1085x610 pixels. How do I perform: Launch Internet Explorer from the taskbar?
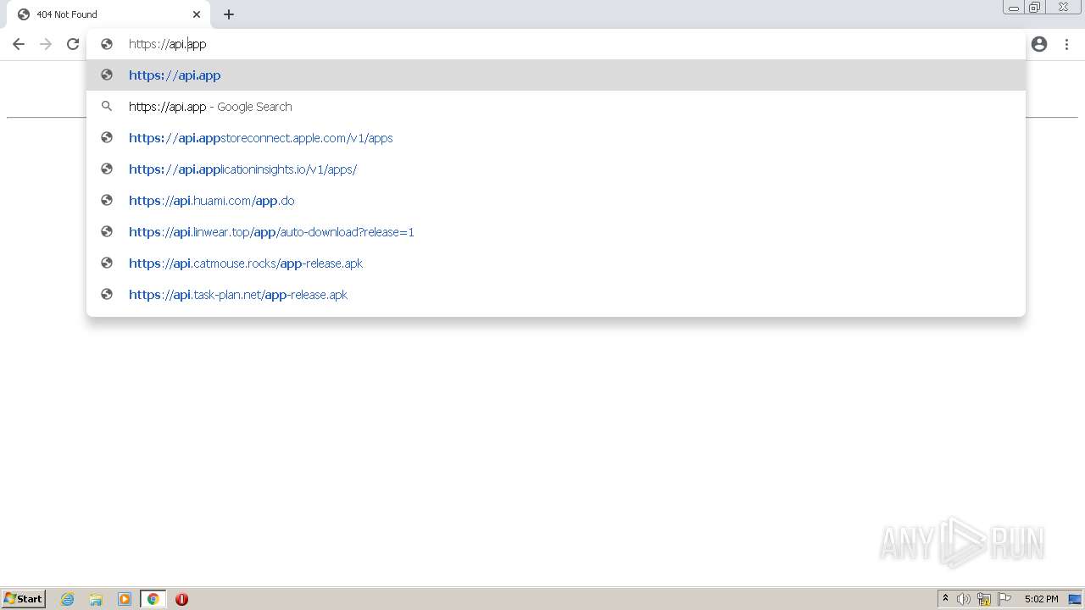click(68, 599)
